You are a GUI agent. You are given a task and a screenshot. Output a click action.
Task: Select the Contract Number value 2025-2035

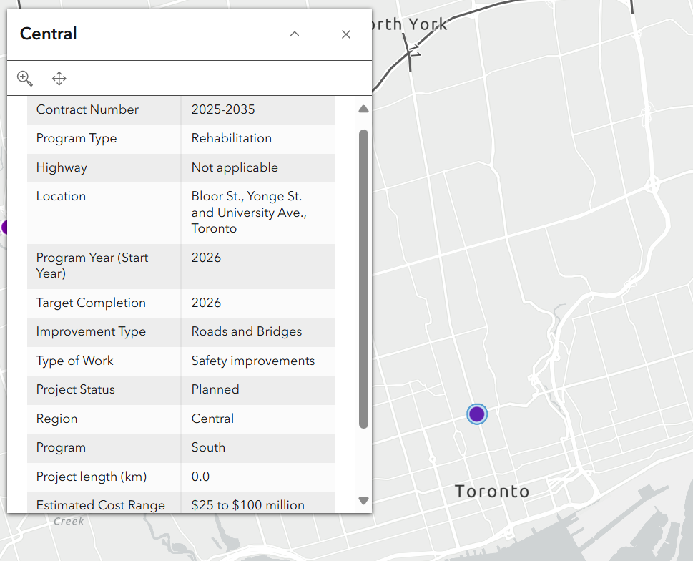[223, 109]
